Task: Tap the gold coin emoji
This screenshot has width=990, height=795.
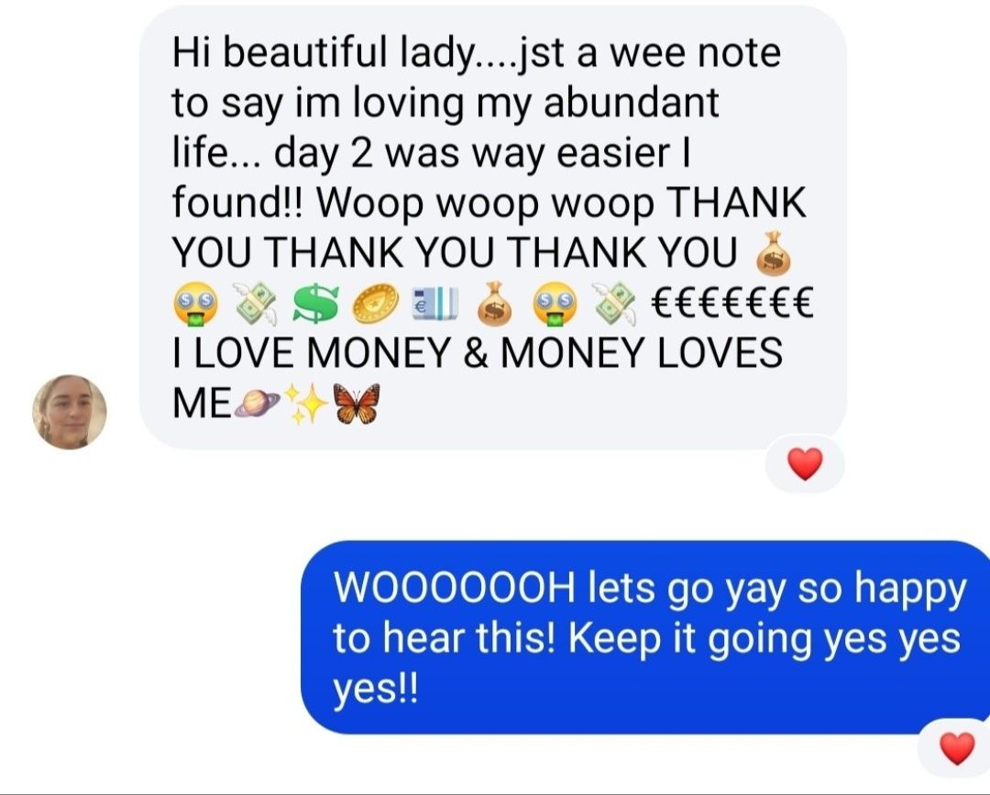Action: [375, 304]
